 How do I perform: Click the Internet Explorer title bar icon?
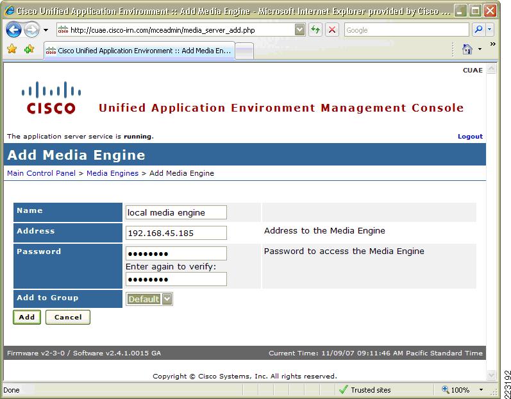pos(10,11)
